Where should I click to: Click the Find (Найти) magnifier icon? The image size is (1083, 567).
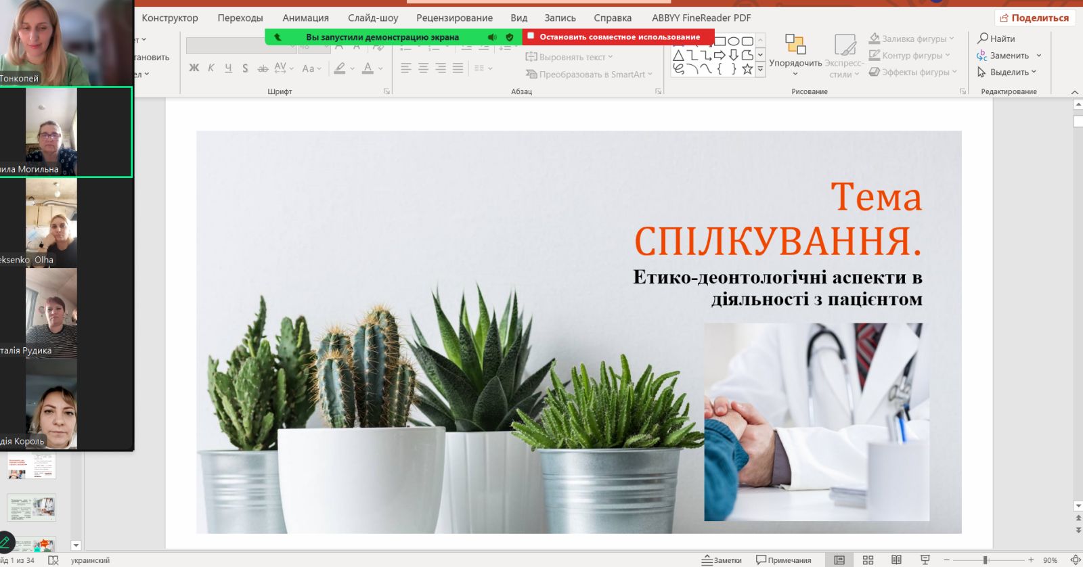[x=983, y=39]
